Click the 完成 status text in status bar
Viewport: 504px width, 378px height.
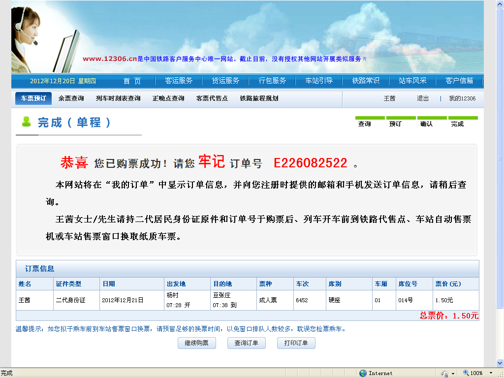(x=6, y=373)
